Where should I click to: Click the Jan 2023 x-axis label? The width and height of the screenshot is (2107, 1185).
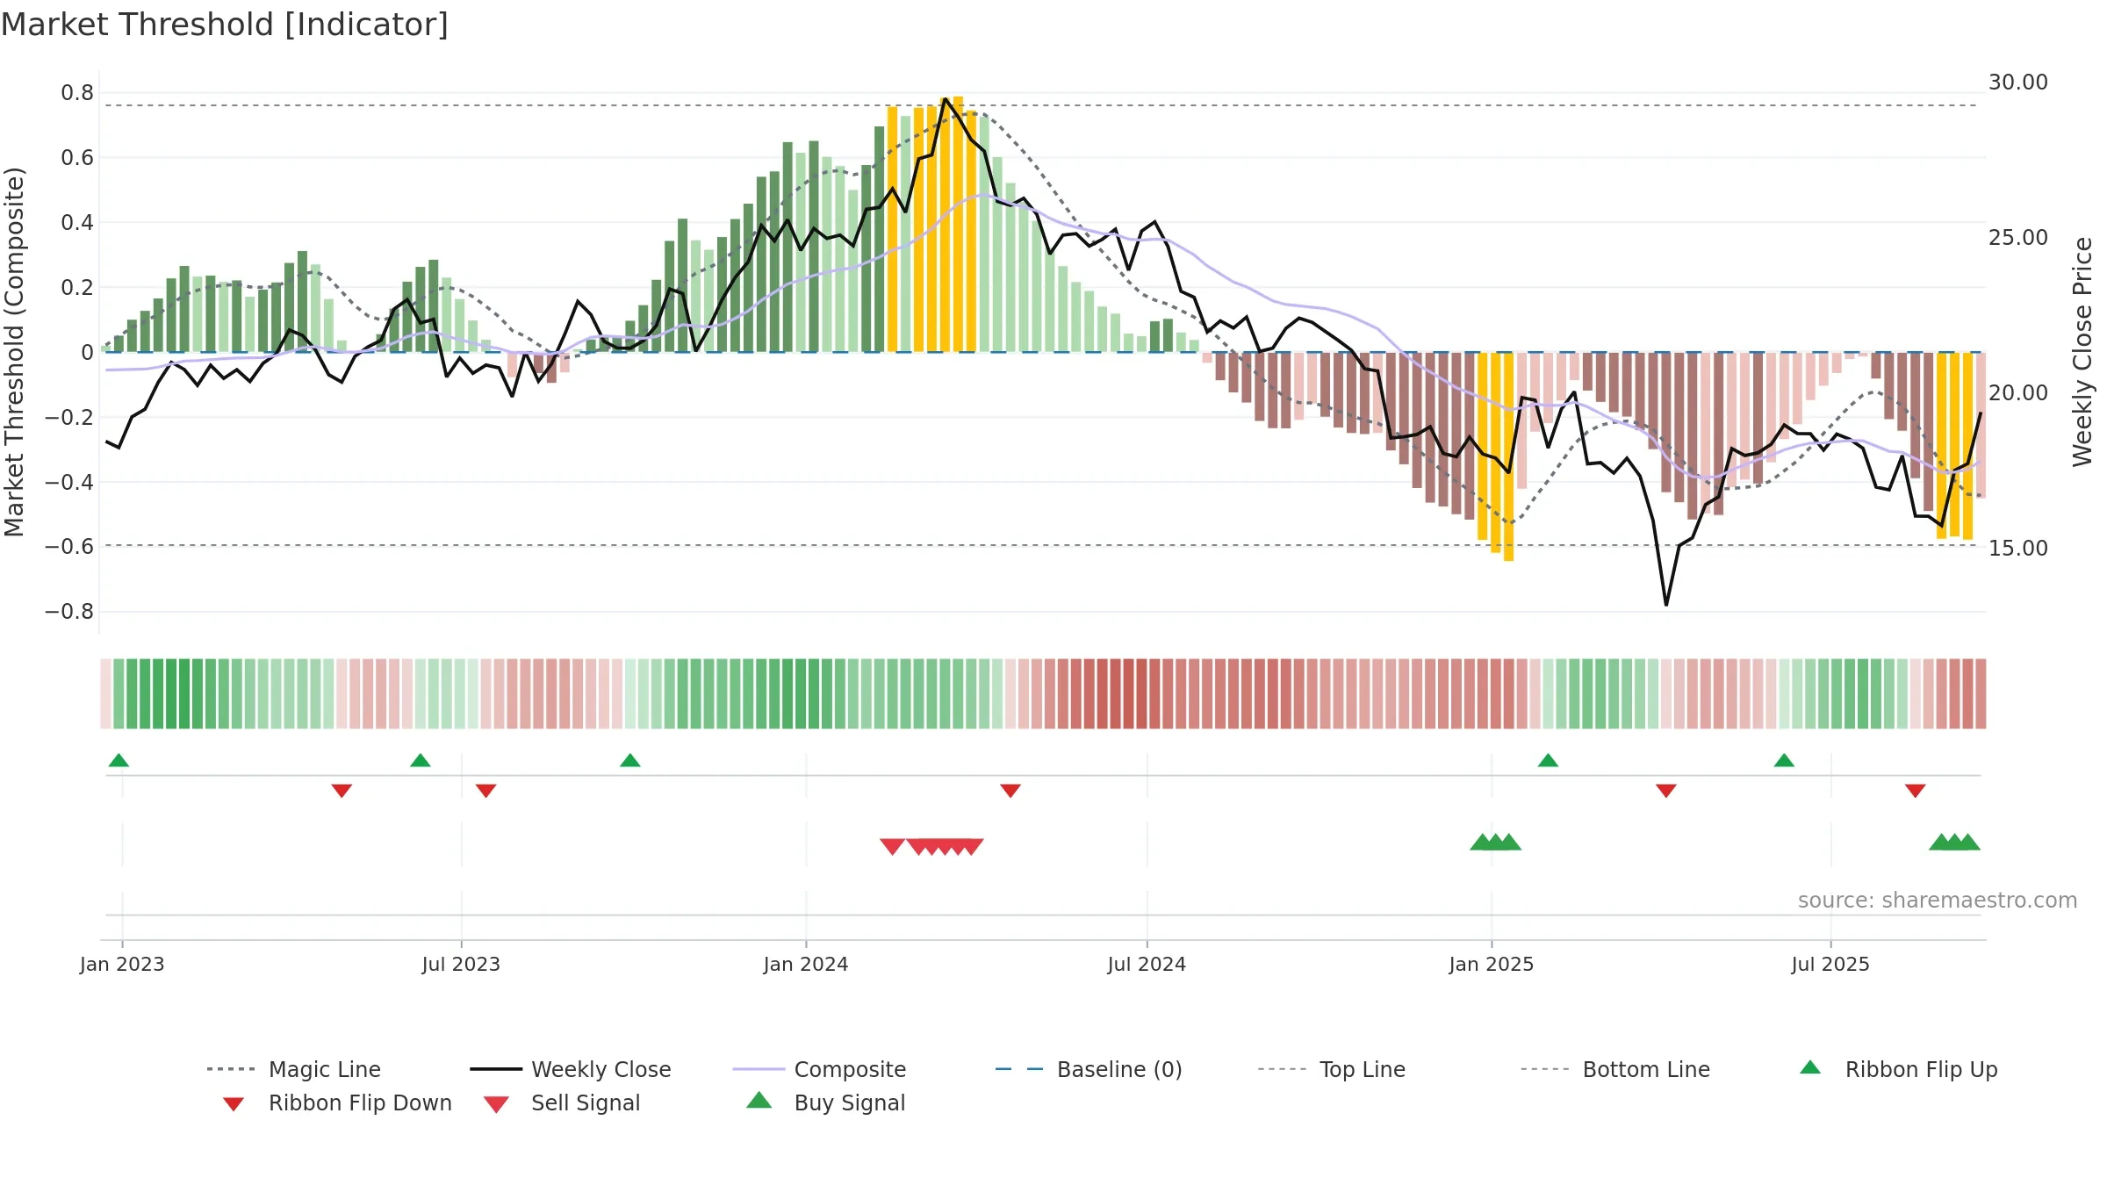[122, 964]
